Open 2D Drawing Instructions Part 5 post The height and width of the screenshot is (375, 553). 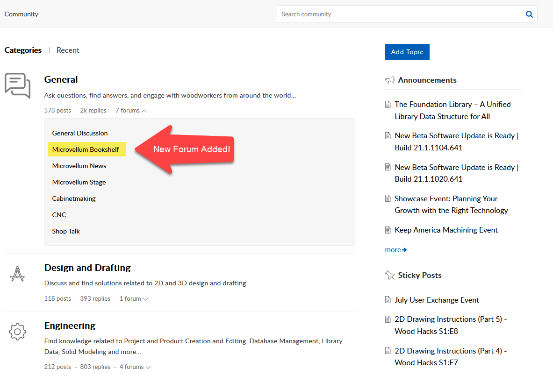point(450,325)
